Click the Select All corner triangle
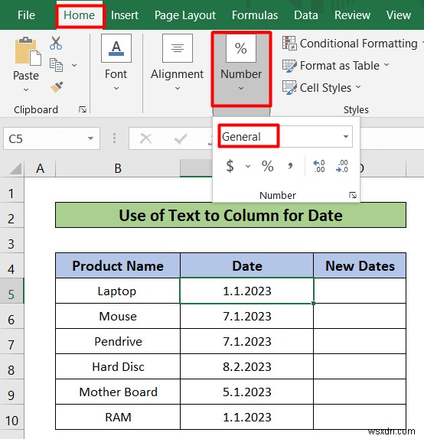 tap(15, 168)
